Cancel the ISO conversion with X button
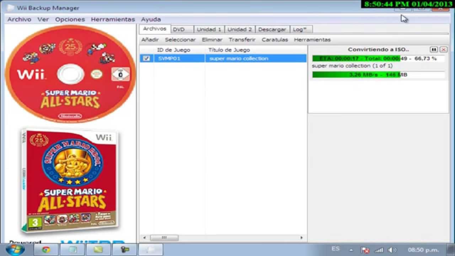 [x=443, y=49]
